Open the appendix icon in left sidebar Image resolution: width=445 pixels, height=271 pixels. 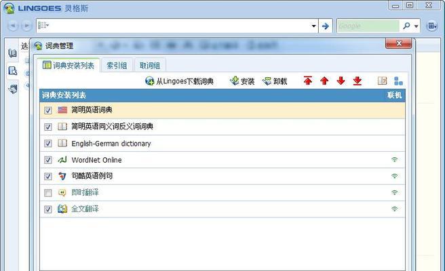[x=12, y=89]
